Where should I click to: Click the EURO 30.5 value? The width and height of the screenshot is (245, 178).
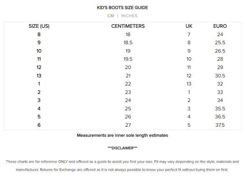pos(220,76)
